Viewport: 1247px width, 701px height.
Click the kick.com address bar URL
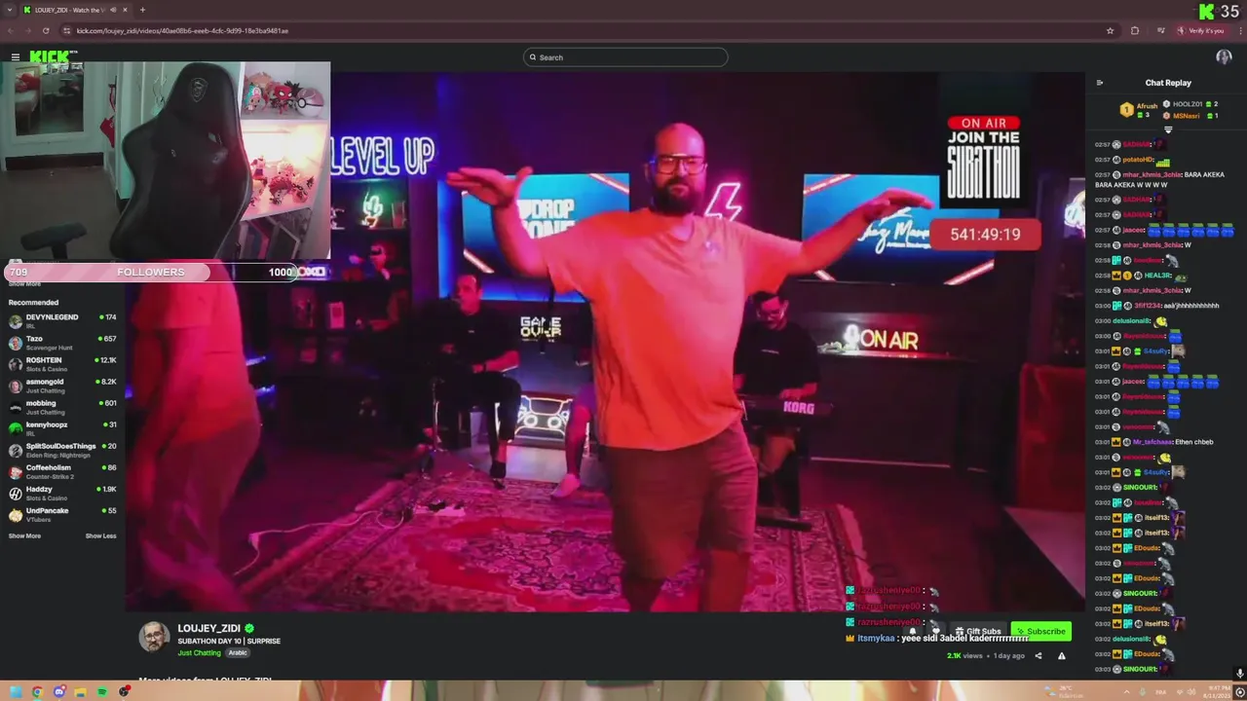click(x=182, y=30)
